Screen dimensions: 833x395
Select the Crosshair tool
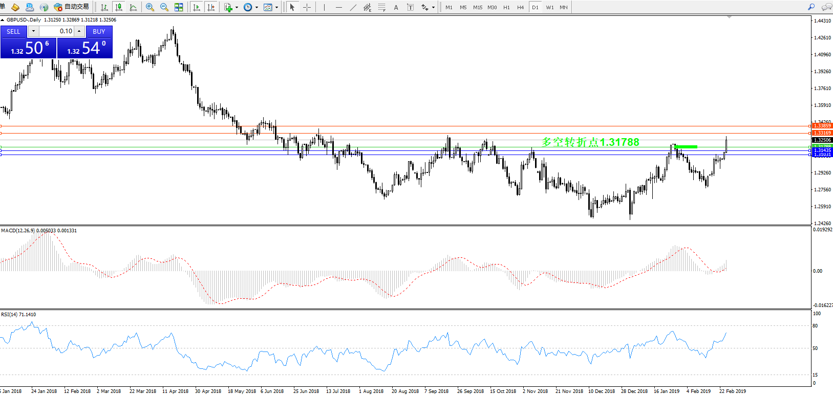307,7
